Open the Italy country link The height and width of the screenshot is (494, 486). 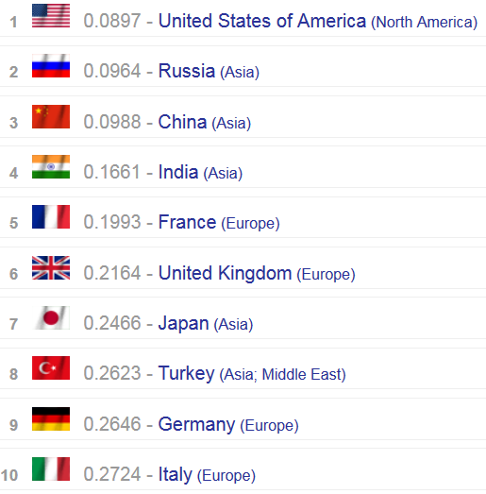click(176, 474)
